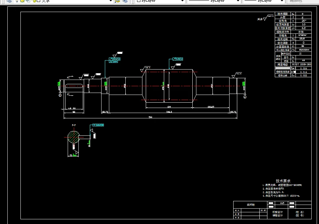
Task: Select the F-F section view label
Action: coord(74,125)
